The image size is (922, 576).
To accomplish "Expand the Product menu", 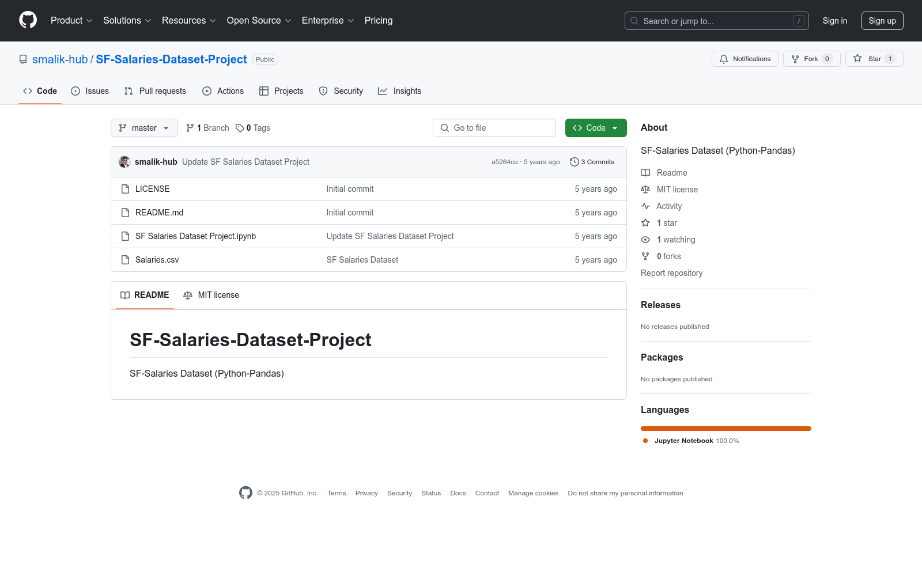I will point(71,20).
